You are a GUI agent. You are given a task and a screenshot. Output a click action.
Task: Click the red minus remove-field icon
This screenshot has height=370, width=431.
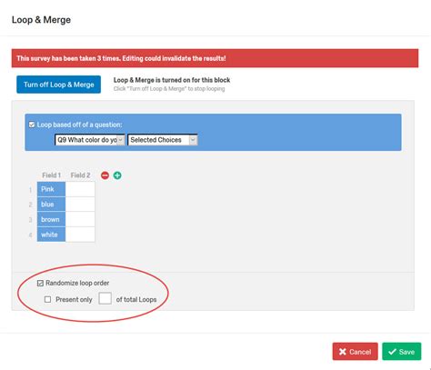tap(105, 175)
